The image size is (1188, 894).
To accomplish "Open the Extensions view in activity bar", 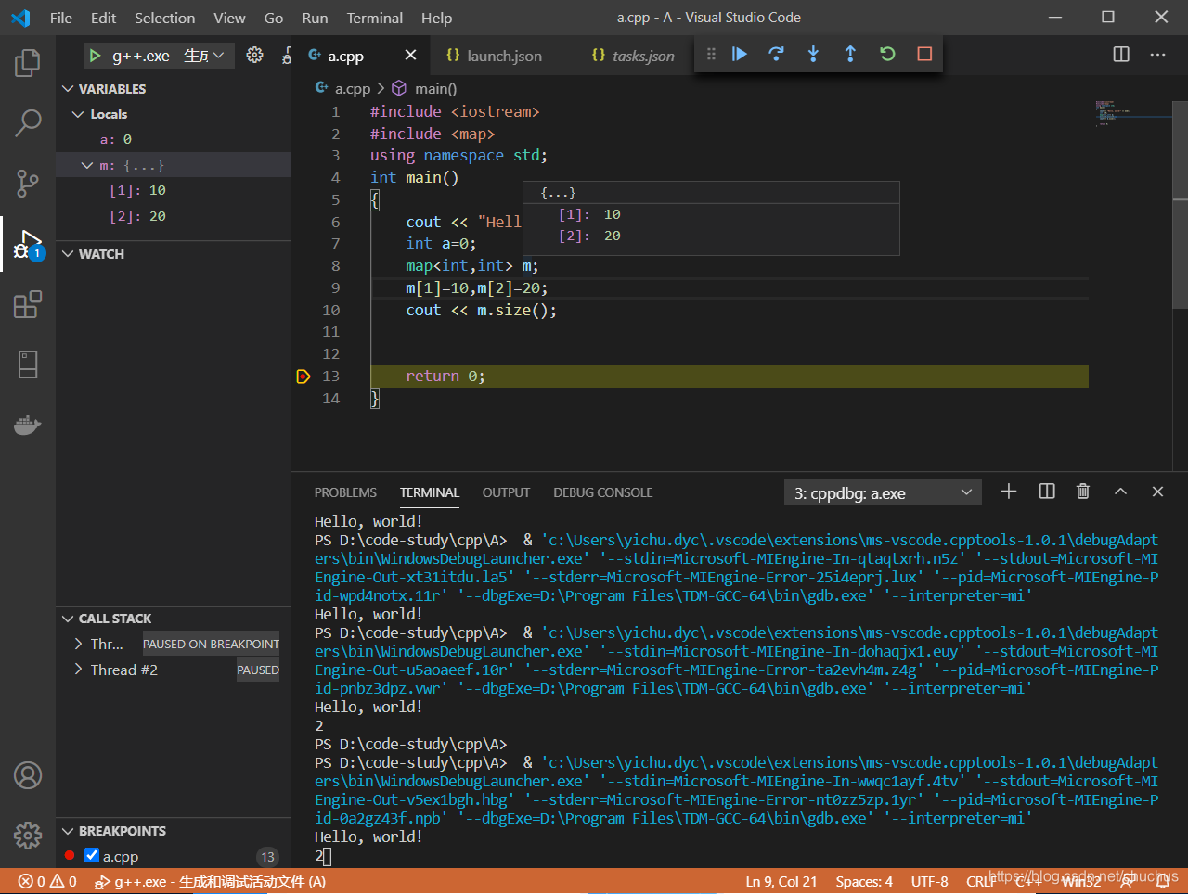I will tap(28, 304).
